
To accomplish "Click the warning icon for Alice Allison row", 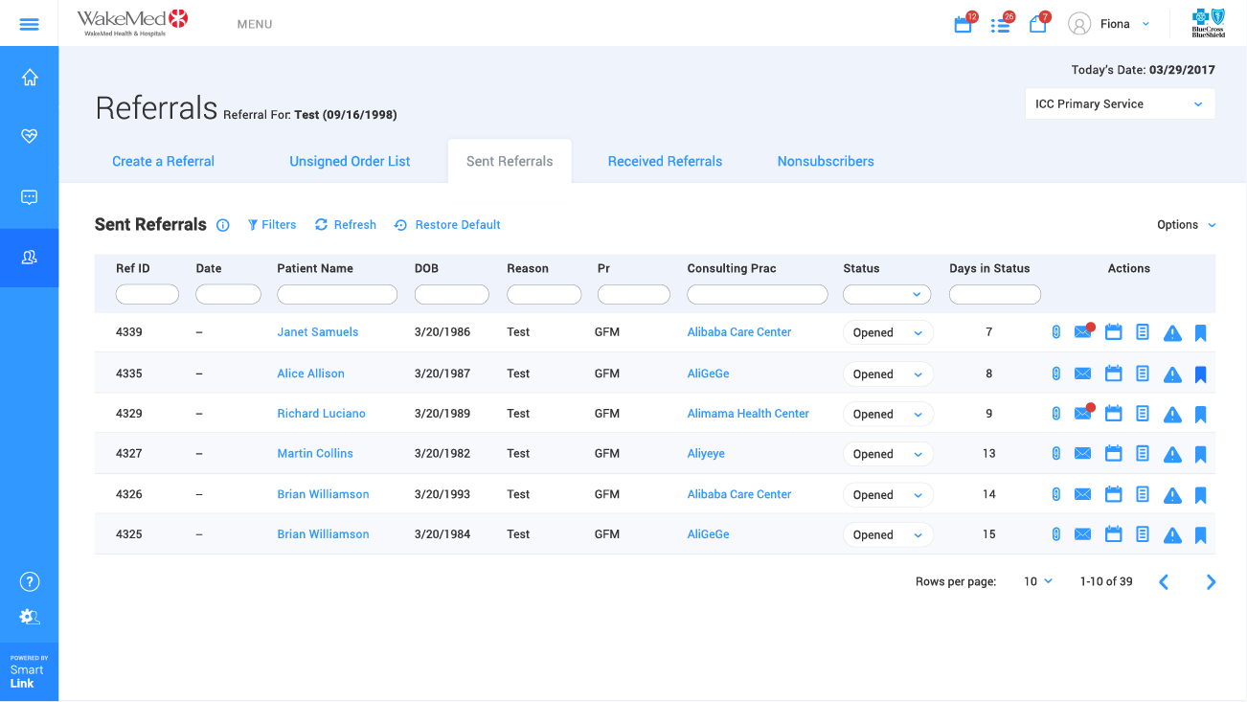I will click(x=1172, y=374).
